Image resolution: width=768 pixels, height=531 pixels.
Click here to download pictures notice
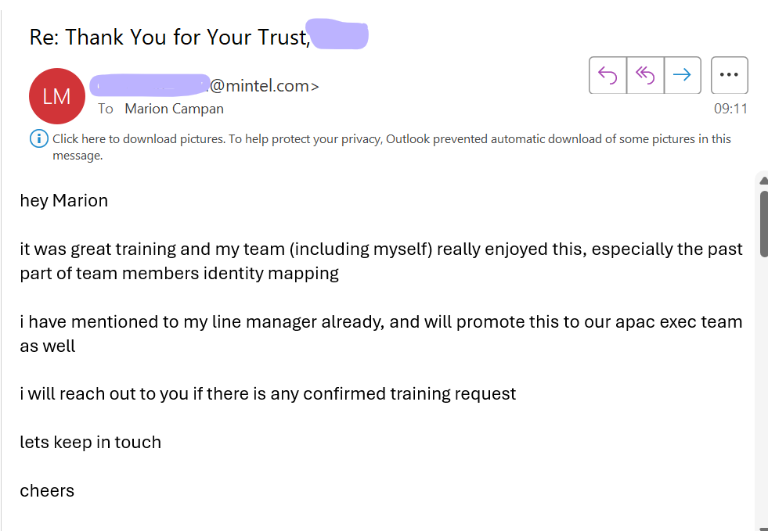click(x=391, y=147)
